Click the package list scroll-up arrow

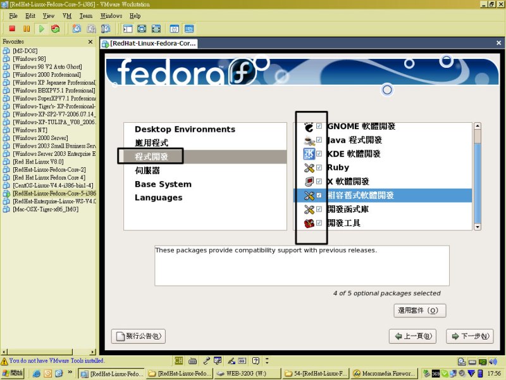coord(478,126)
